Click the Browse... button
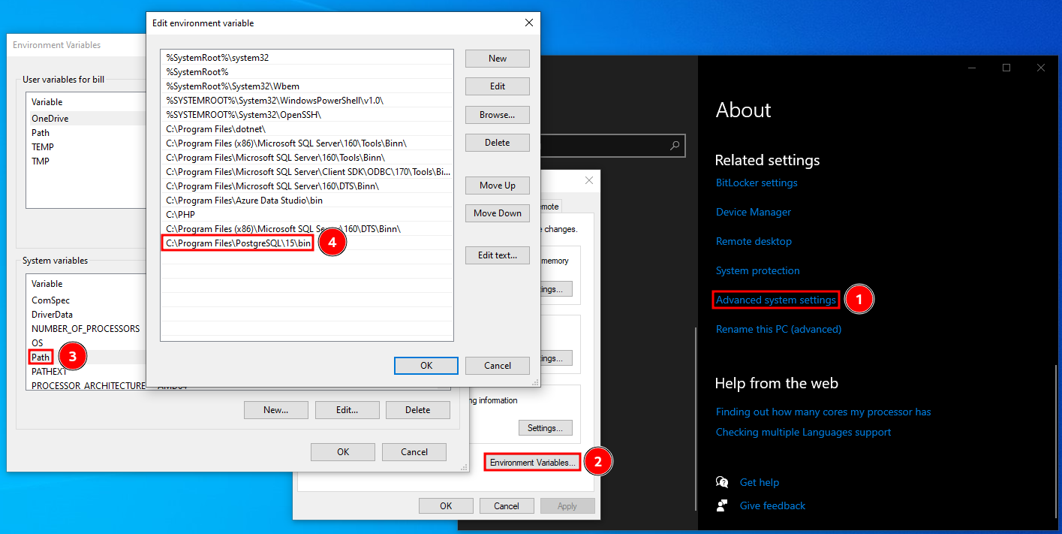Screen dimensions: 1062x534 [497, 115]
